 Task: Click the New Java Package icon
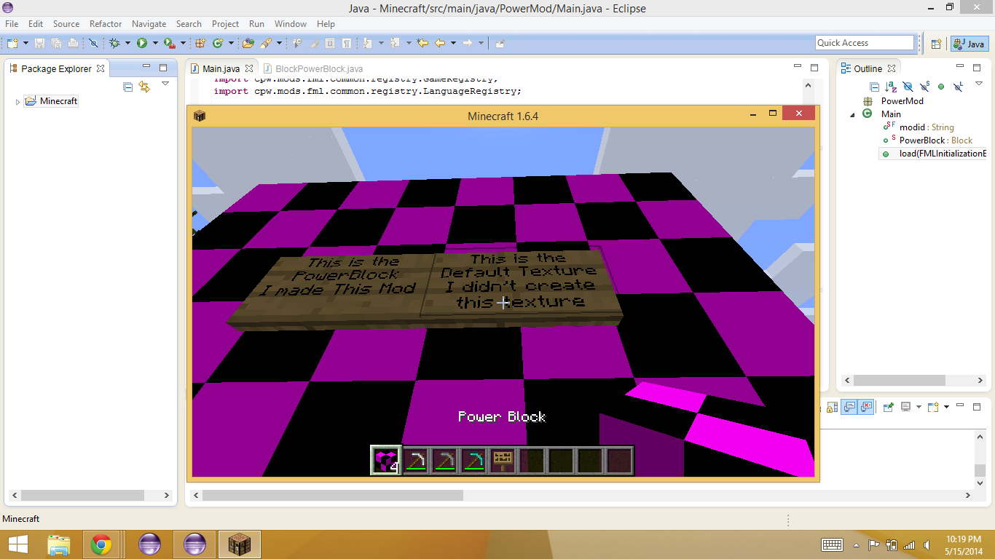click(200, 43)
